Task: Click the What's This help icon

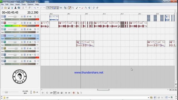Action: click(x=97, y=8)
